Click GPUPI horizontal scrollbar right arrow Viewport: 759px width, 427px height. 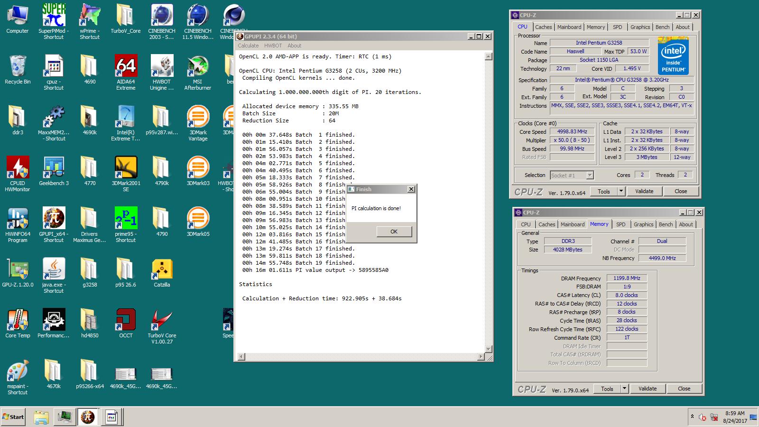481,356
